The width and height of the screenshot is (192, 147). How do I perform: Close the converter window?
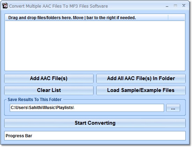[x=184, y=6]
